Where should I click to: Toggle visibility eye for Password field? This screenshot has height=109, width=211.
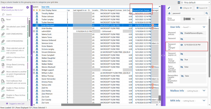[182, 39]
